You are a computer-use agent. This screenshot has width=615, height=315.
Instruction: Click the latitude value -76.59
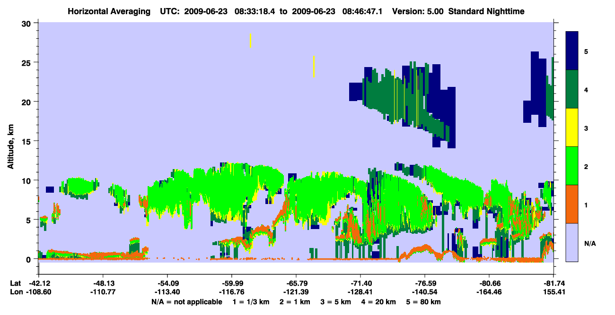(x=424, y=283)
